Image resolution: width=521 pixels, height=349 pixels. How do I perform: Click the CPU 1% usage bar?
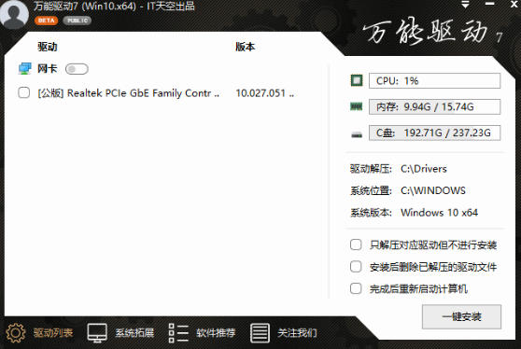[x=434, y=80]
